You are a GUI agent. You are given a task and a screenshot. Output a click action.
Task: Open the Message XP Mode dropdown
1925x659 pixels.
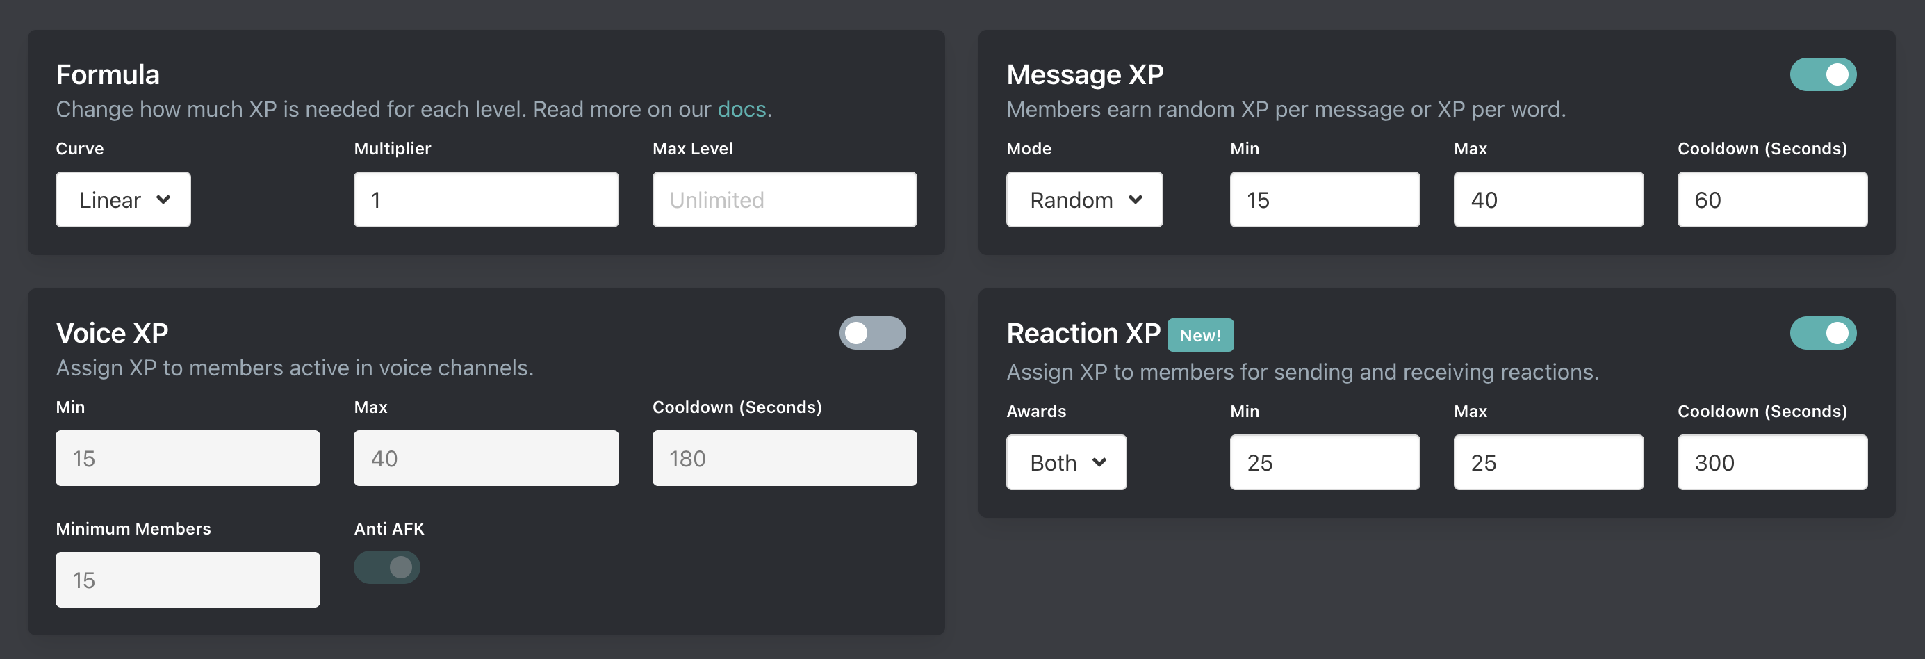(x=1083, y=200)
